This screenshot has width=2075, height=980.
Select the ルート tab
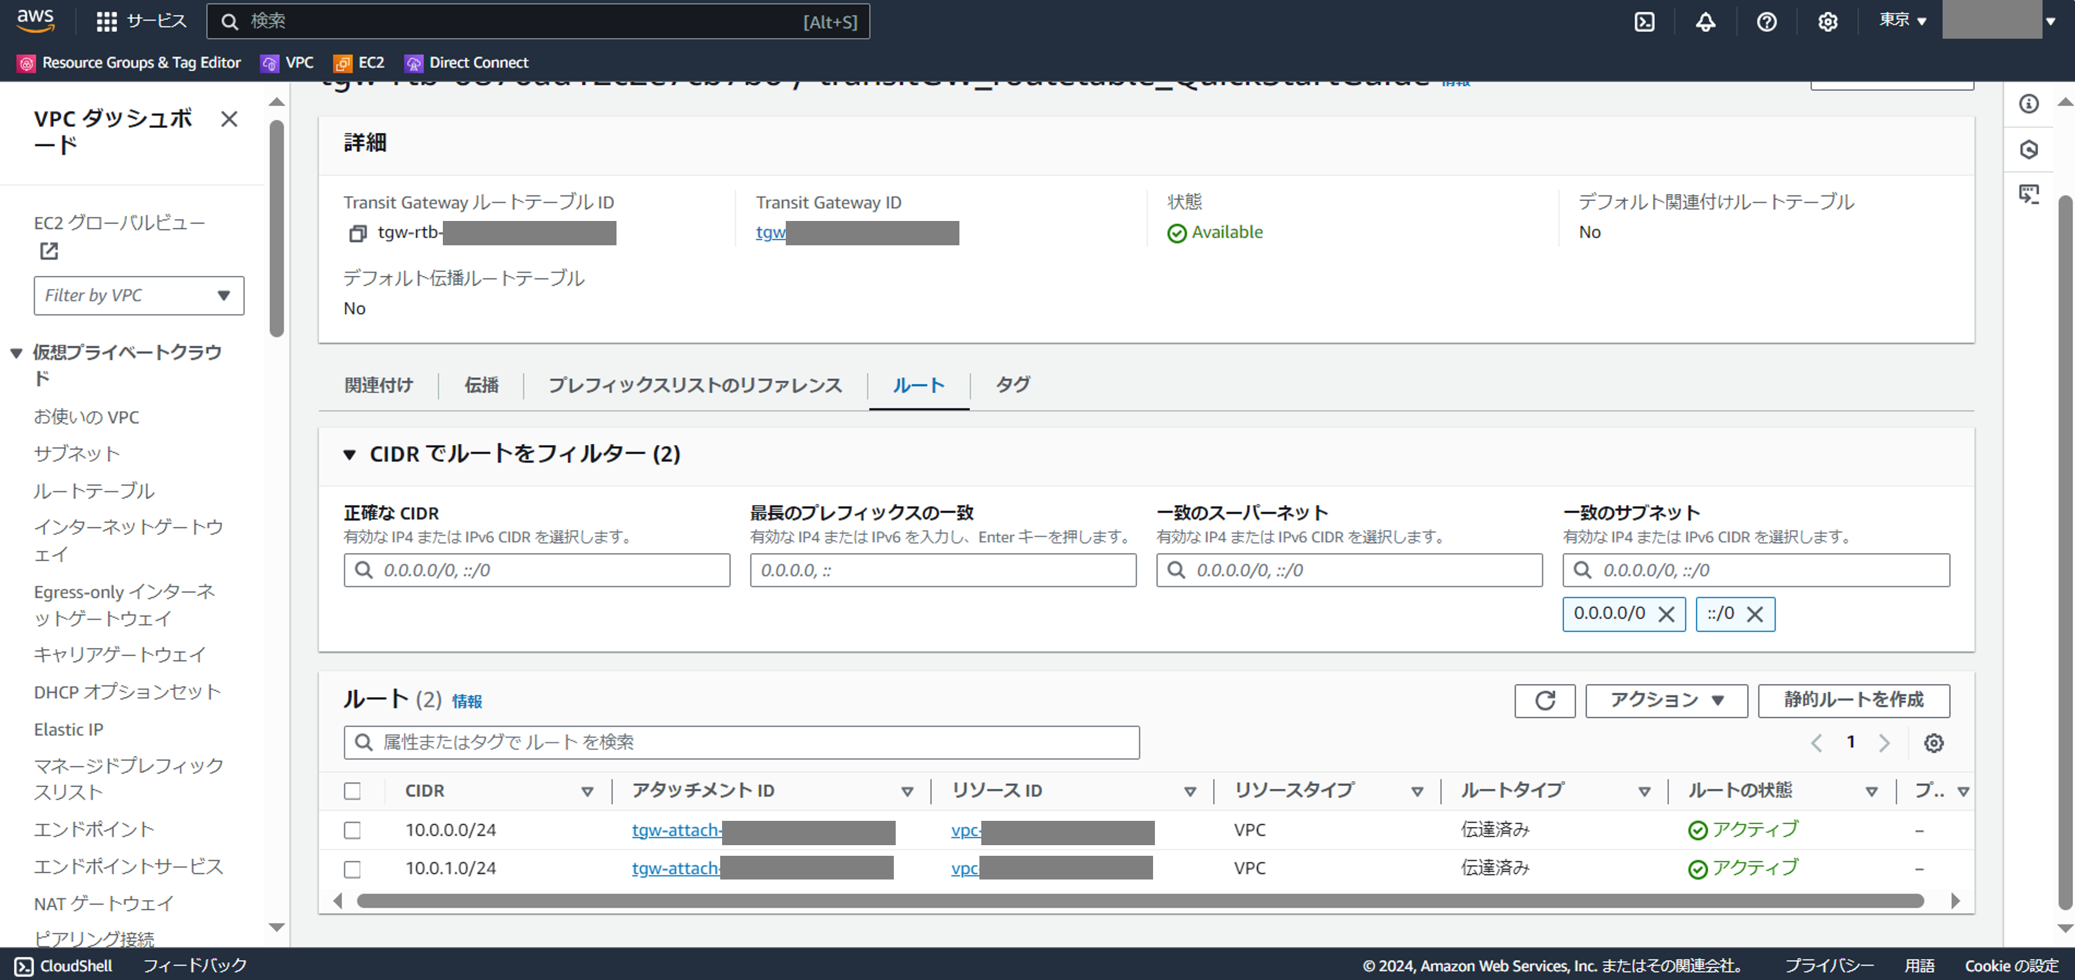(918, 386)
